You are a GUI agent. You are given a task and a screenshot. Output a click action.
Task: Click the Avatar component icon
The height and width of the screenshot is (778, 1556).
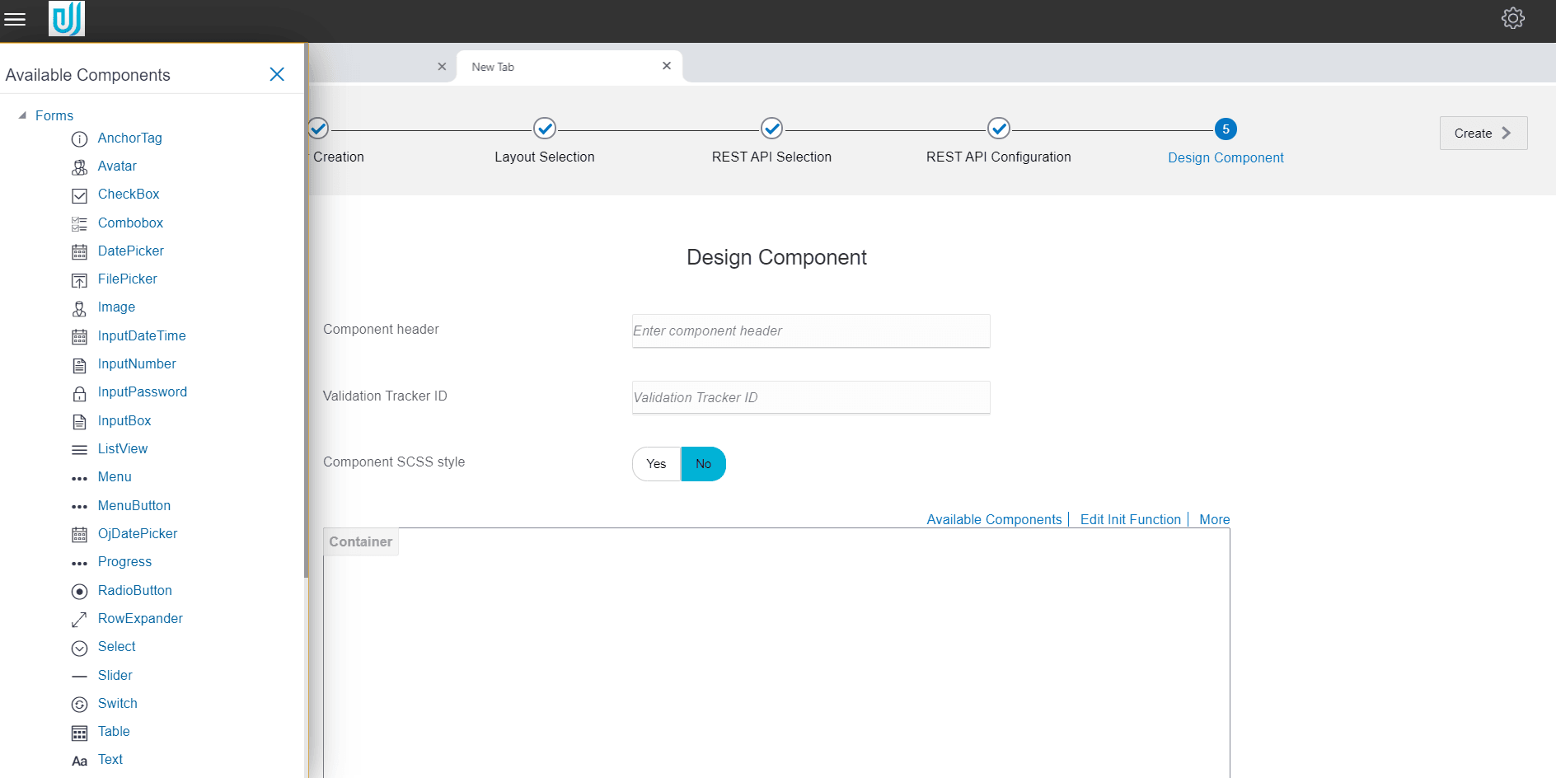click(79, 167)
